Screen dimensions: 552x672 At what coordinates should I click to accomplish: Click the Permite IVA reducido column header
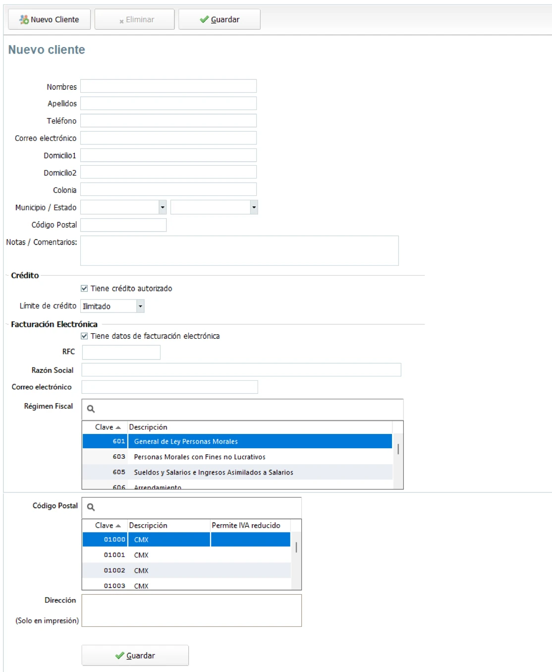point(246,525)
